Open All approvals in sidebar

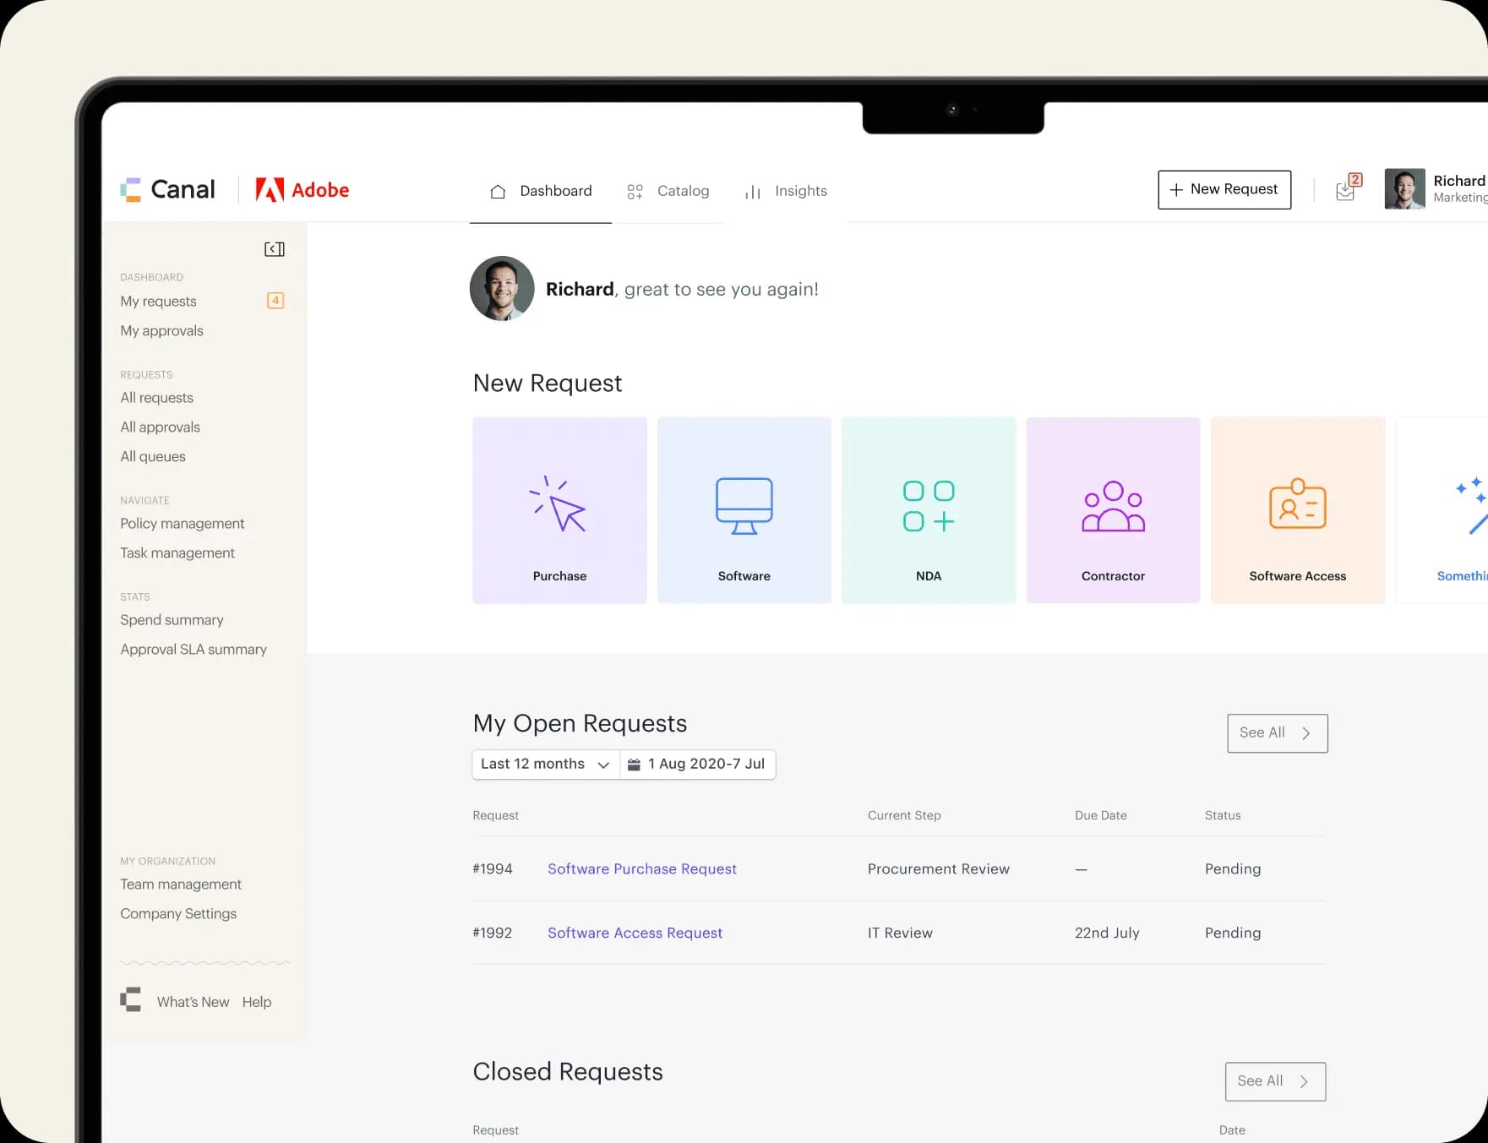[161, 427]
